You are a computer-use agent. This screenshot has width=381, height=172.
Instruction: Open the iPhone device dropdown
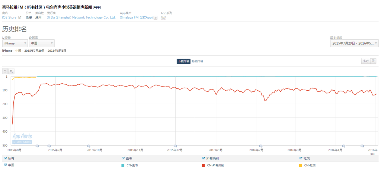[x=15, y=43]
